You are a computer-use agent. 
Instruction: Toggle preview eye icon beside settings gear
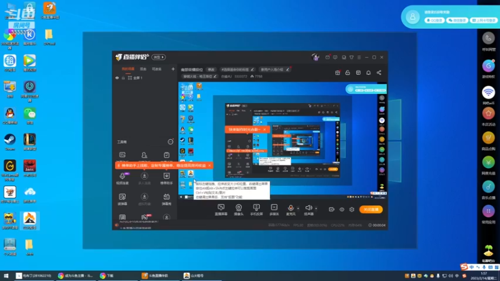click(341, 209)
